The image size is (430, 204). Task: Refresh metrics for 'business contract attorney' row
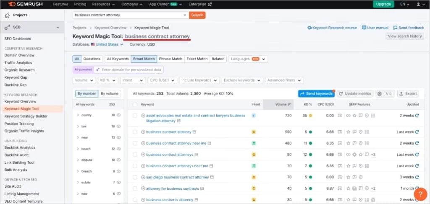417,132
